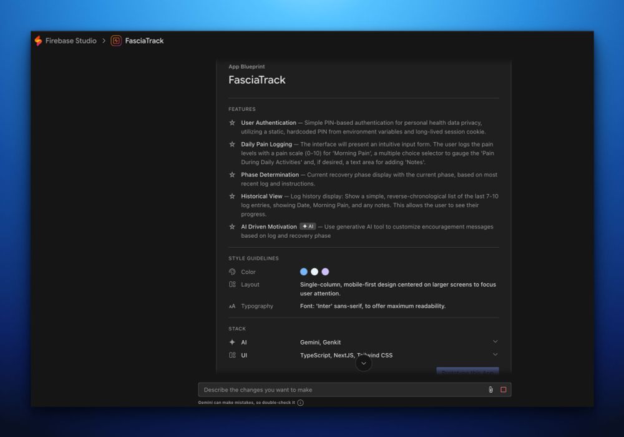Viewport: 624px width, 437px height.
Task: Click the info icon beside Gemini disclaimer
Action: [x=301, y=403]
